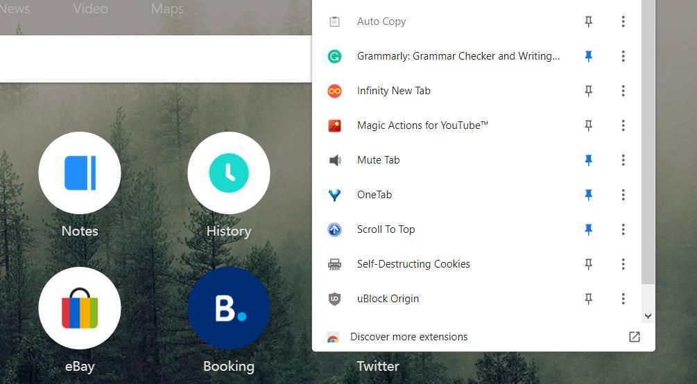This screenshot has height=384, width=697.
Task: Open more options for Infinity New Tab
Action: (x=623, y=91)
